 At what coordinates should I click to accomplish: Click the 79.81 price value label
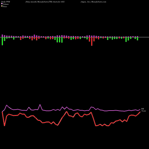[x=143, y=111]
